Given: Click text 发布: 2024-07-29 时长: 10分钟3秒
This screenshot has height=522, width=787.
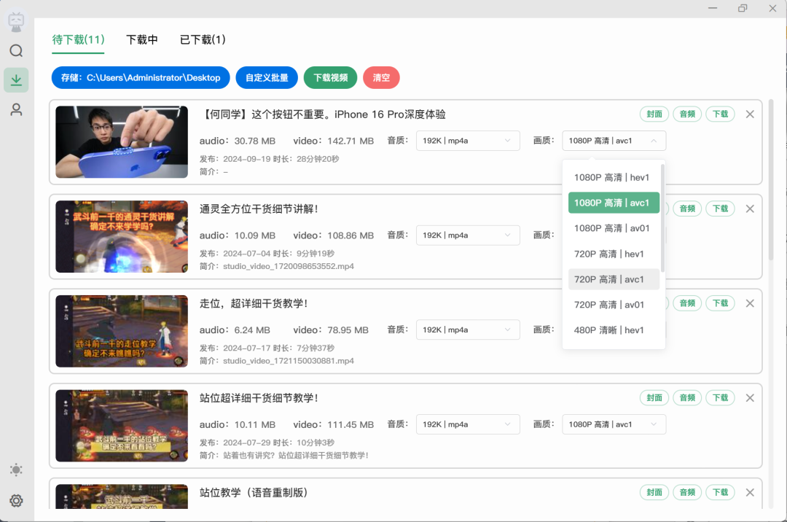Looking at the screenshot, I should pos(267,443).
